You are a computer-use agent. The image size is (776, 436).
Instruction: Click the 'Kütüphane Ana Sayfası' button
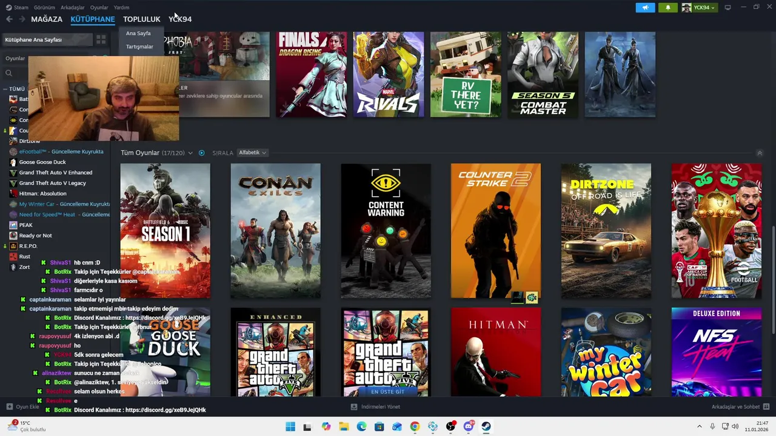pyautogui.click(x=47, y=39)
